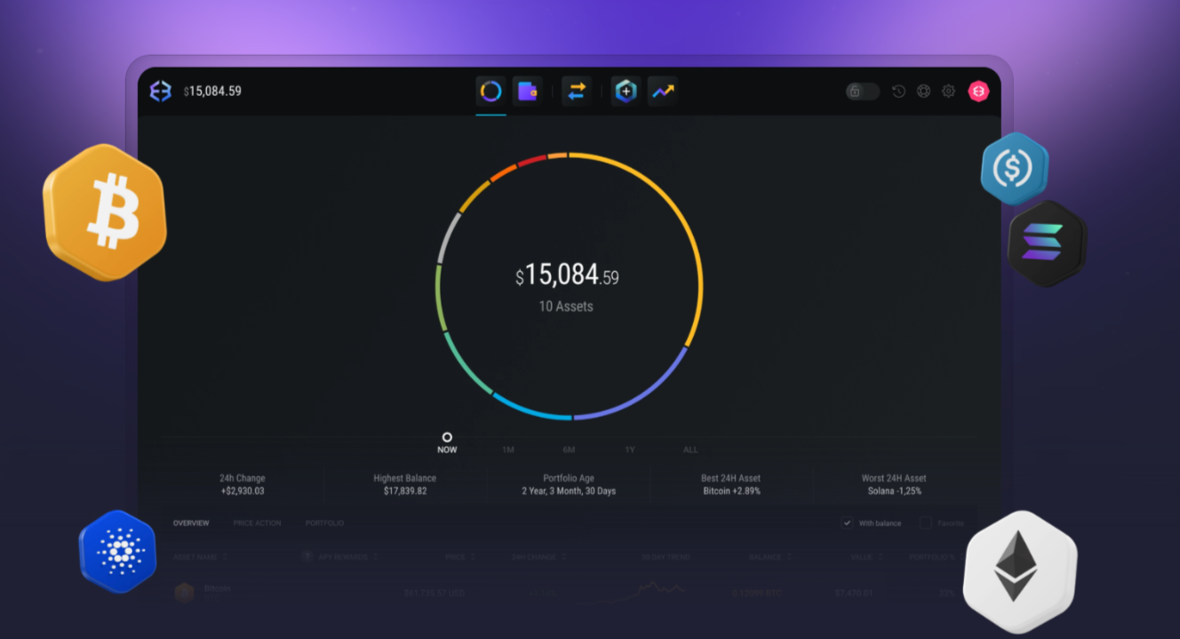Open the rising trend chart icon
This screenshot has height=639, width=1180.
(x=662, y=91)
